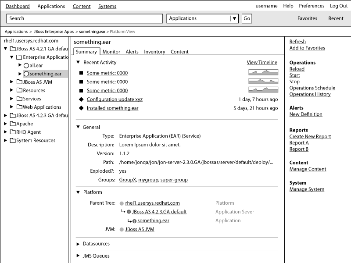Click status dot beside rhel1.usersys.redhat.com in Parent Tree

click(x=122, y=203)
